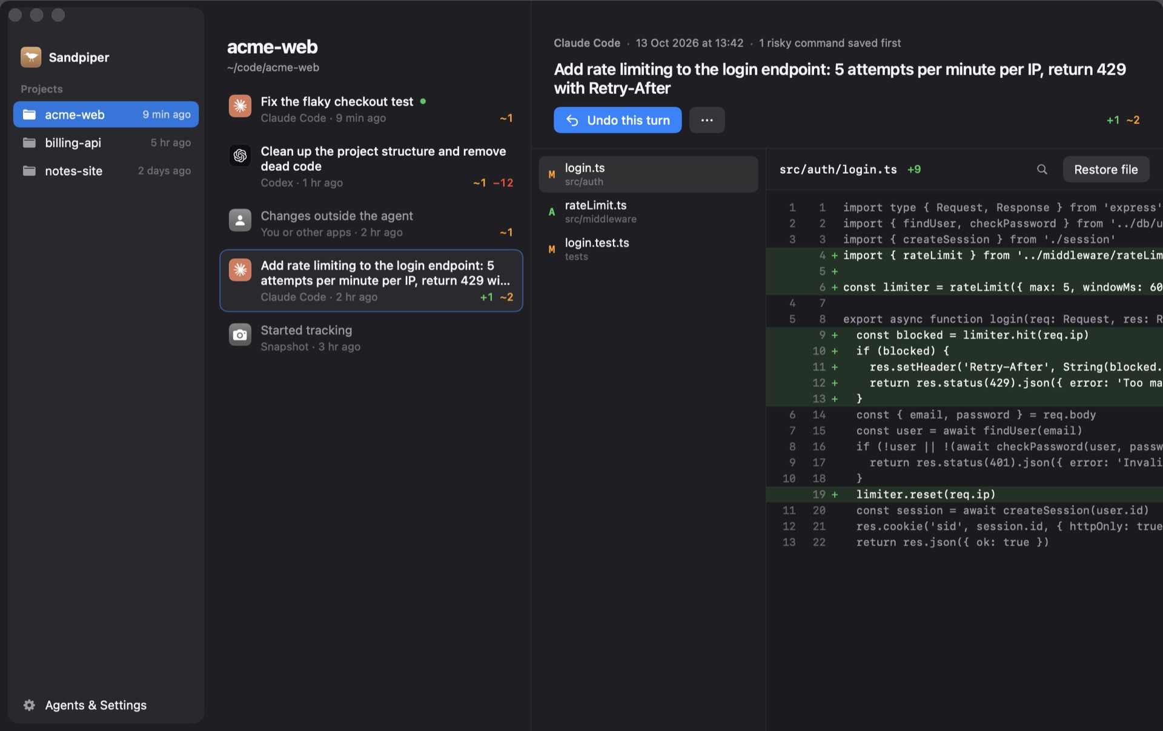Select rateLimit.ts in changed files list

648,212
